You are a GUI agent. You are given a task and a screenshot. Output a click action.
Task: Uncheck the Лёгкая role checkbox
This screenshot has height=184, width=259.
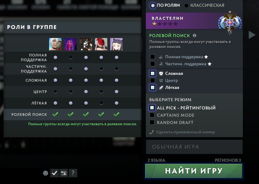(153, 87)
